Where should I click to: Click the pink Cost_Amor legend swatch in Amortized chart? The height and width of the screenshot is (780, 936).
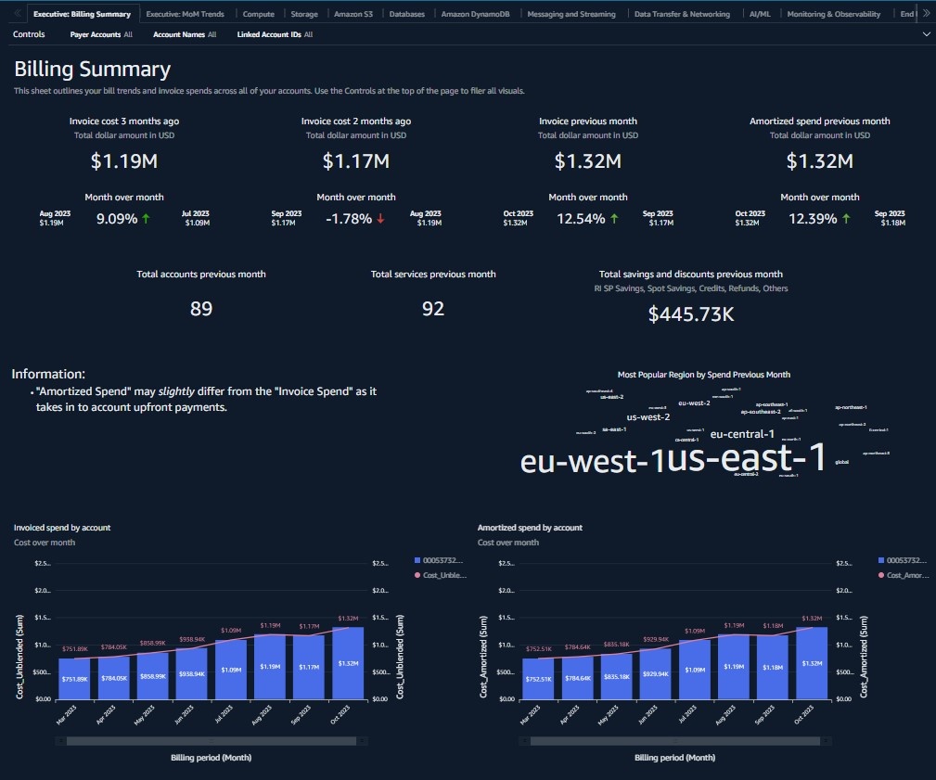tap(881, 575)
